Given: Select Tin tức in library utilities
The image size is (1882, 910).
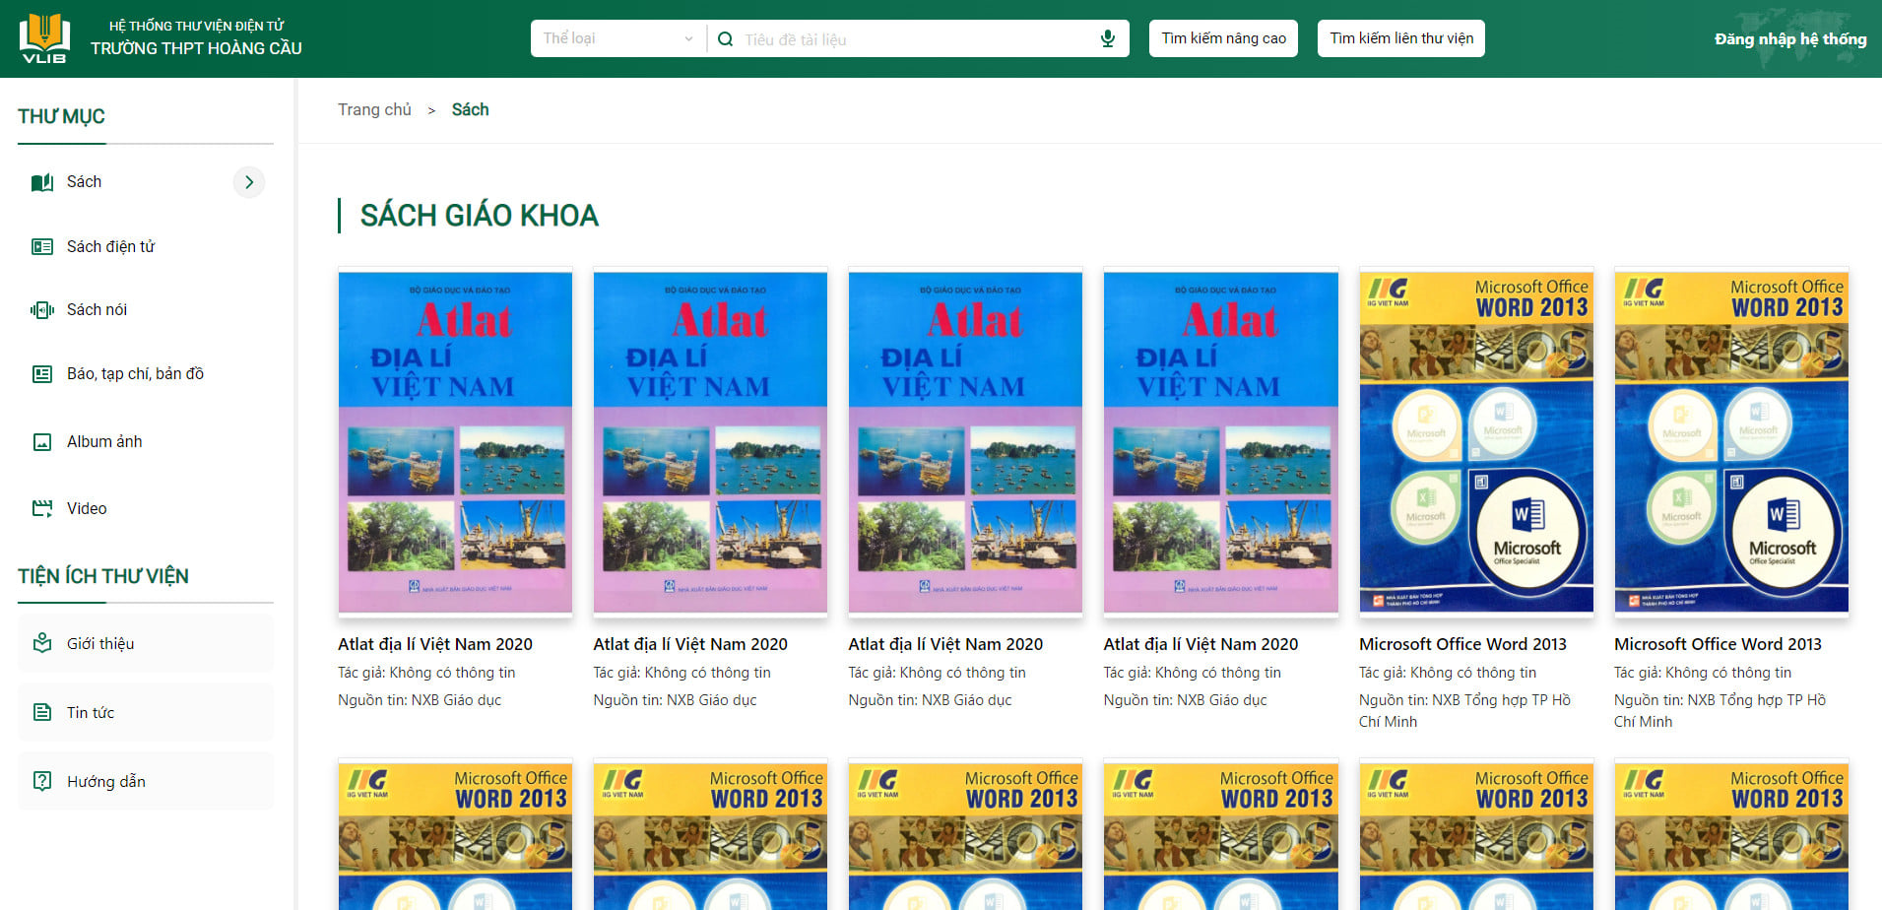Looking at the screenshot, I should click(x=91, y=712).
